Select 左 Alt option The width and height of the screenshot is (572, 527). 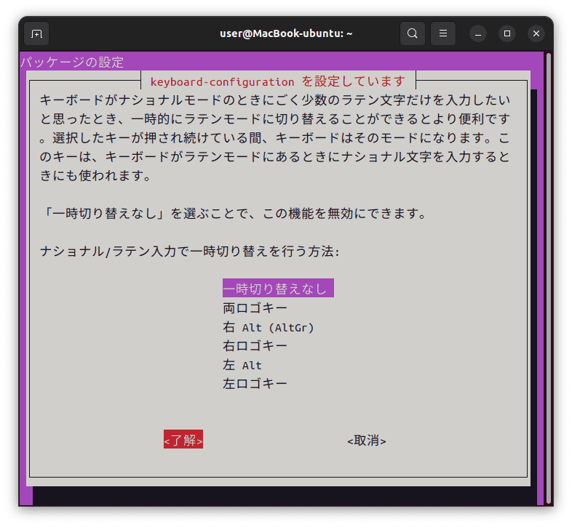(x=242, y=365)
